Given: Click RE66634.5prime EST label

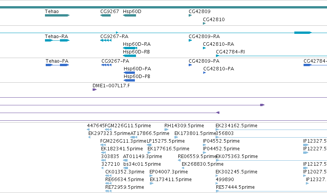Looking at the screenshot, I should point(124,180).
